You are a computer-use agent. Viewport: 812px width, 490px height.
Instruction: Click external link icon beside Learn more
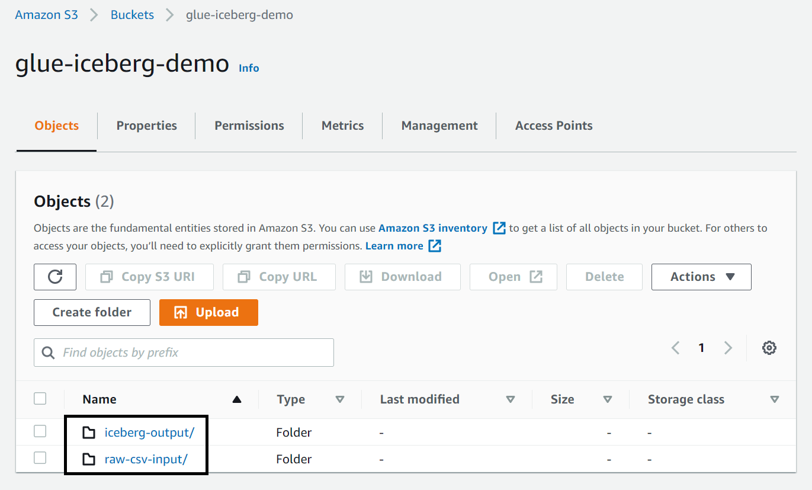(435, 246)
